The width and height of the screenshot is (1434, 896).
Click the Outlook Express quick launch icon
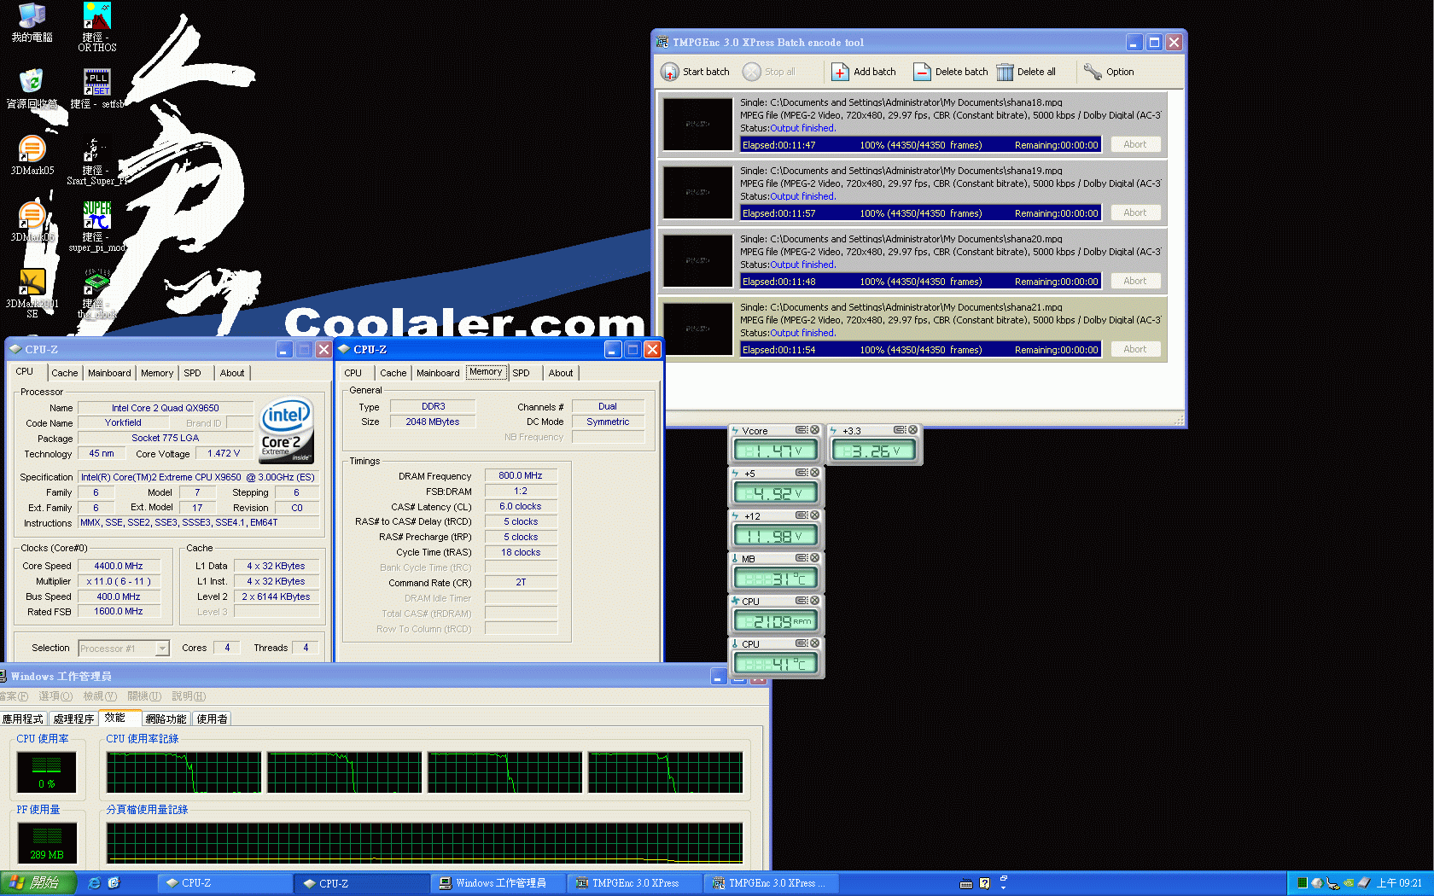(x=114, y=883)
